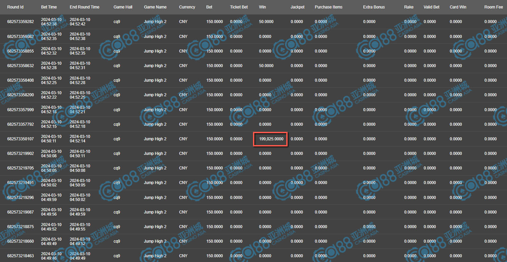Click CNY currency in round 682573358855 row

(183, 51)
